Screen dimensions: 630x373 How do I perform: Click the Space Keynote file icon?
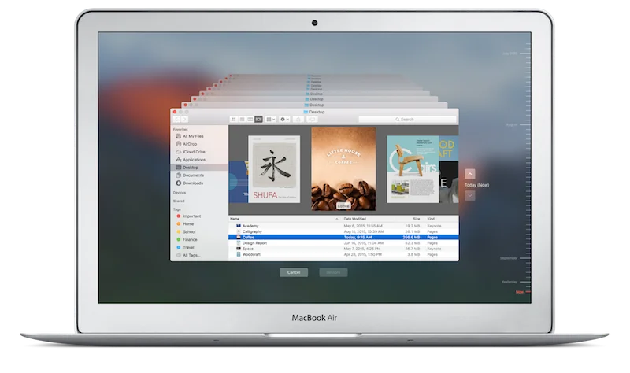pos(239,249)
